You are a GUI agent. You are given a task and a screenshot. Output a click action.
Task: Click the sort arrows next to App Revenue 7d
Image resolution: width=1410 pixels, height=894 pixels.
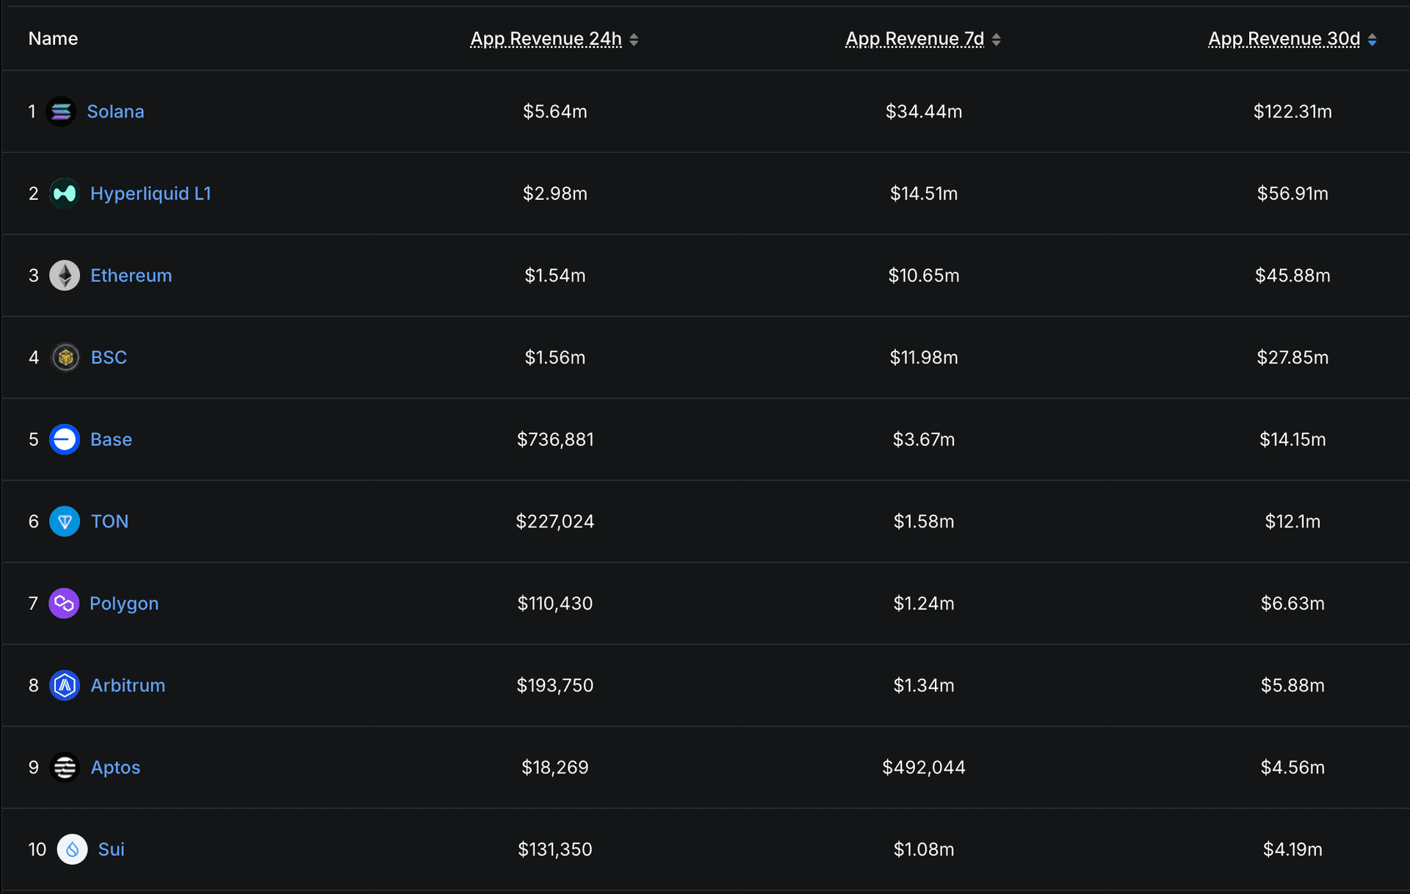pos(997,40)
